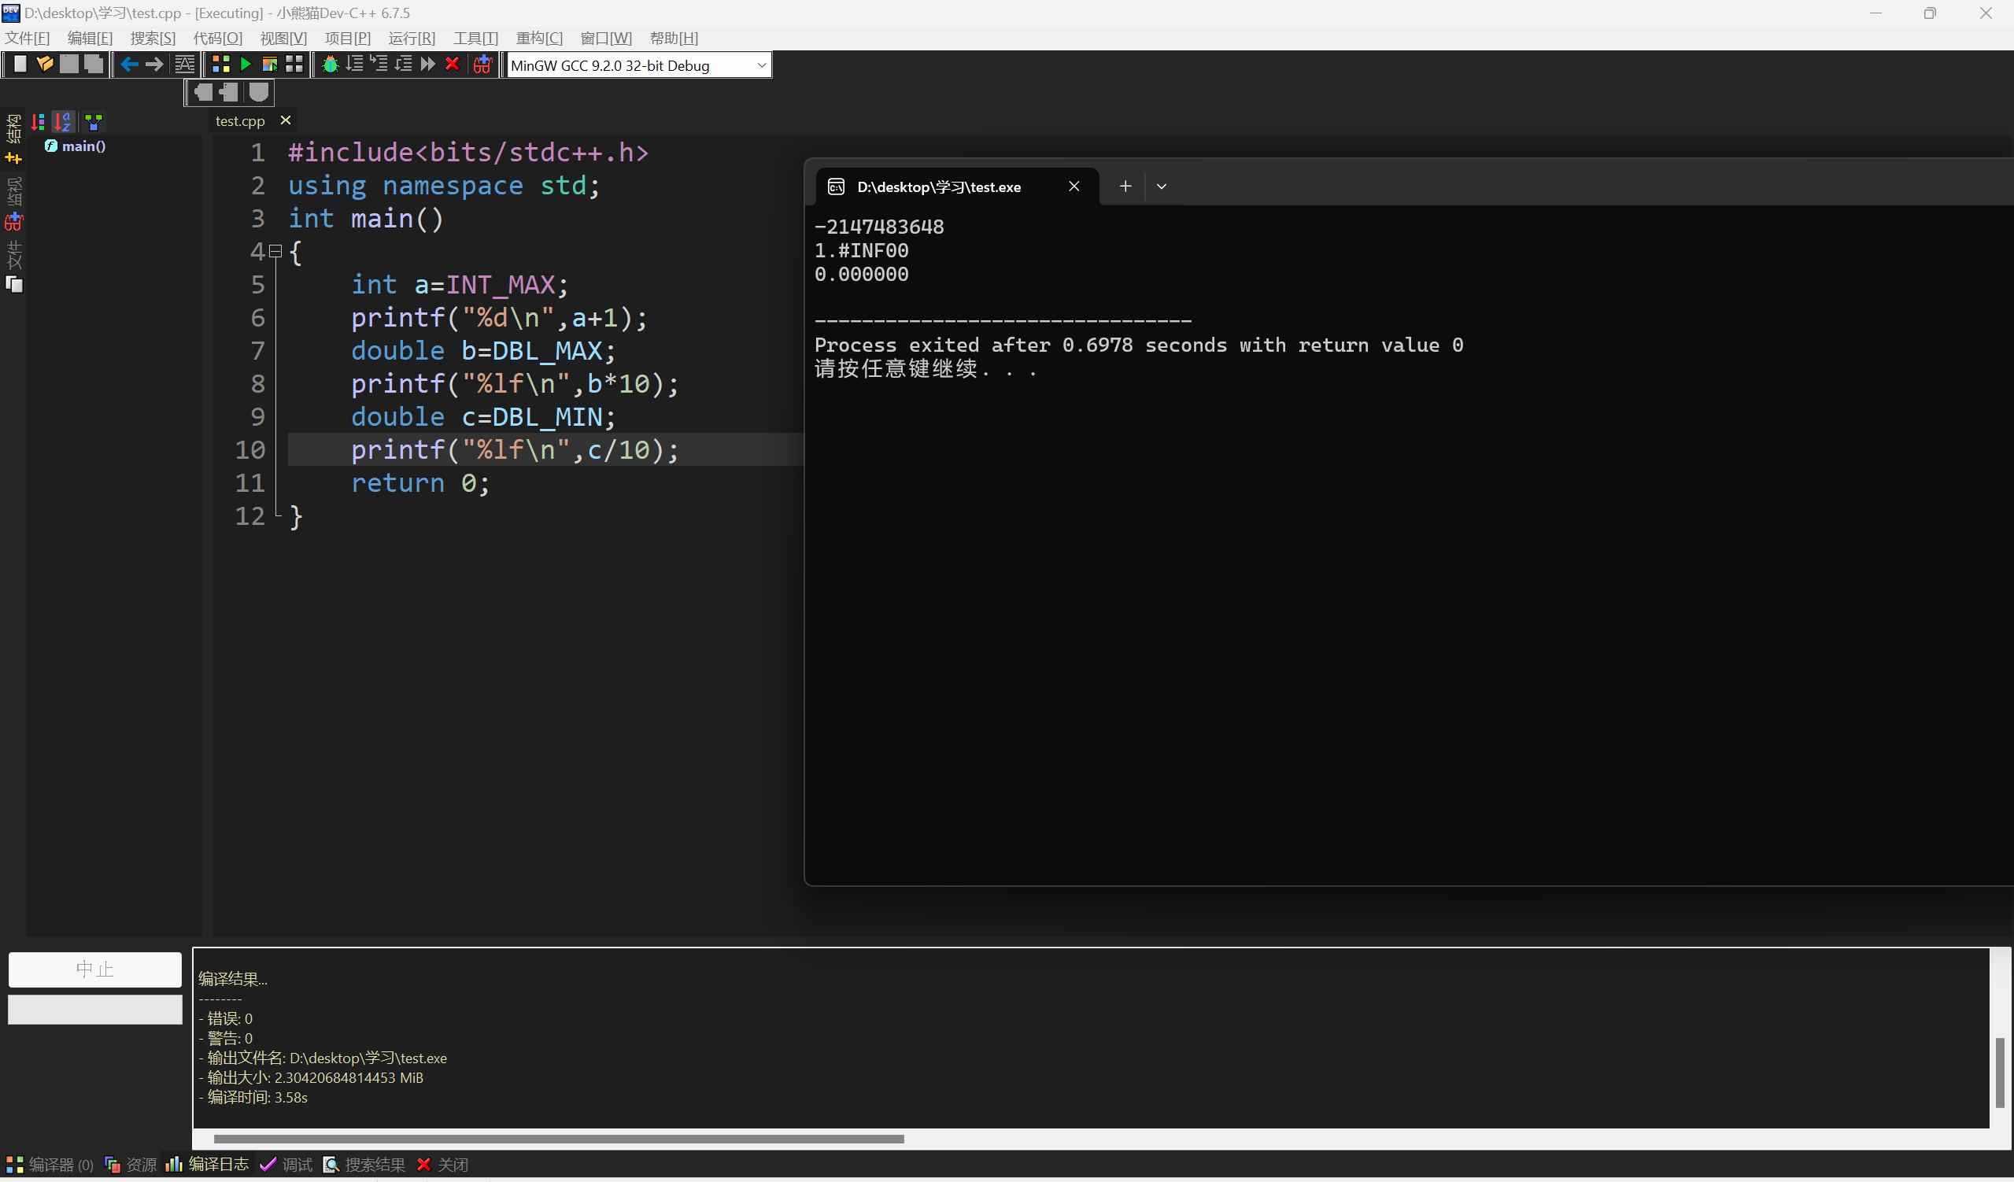Viewport: 2014px width, 1182px height.
Task: Stop execution with red X icon
Action: (x=453, y=65)
